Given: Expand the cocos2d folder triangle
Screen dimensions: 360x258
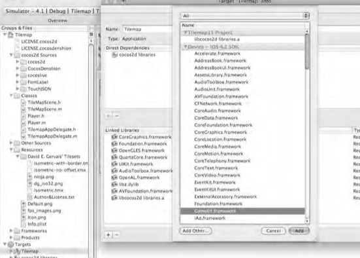Looking at the screenshot, I should coord(17,62).
